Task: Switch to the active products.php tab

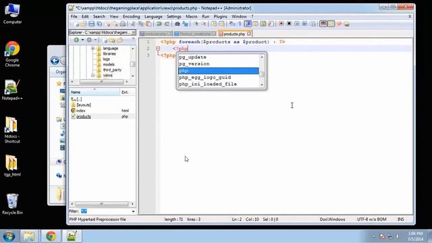Action: (x=234, y=34)
